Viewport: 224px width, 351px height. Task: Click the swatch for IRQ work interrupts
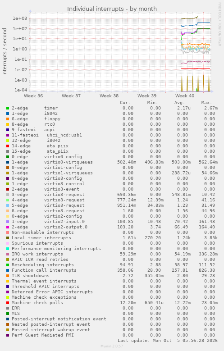point(8,254)
